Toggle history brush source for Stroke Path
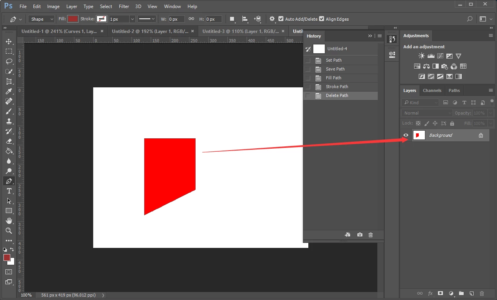Image resolution: width=497 pixels, height=300 pixels. (308, 87)
